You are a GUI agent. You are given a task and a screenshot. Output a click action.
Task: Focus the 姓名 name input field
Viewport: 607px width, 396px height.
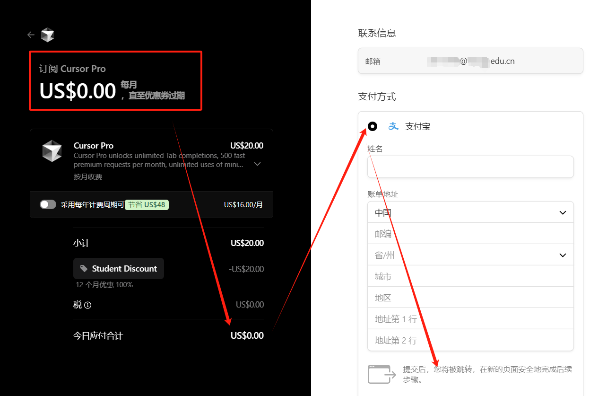[470, 167]
